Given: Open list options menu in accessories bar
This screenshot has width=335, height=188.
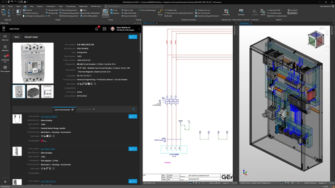Looking at the screenshot, I should click(x=133, y=109).
